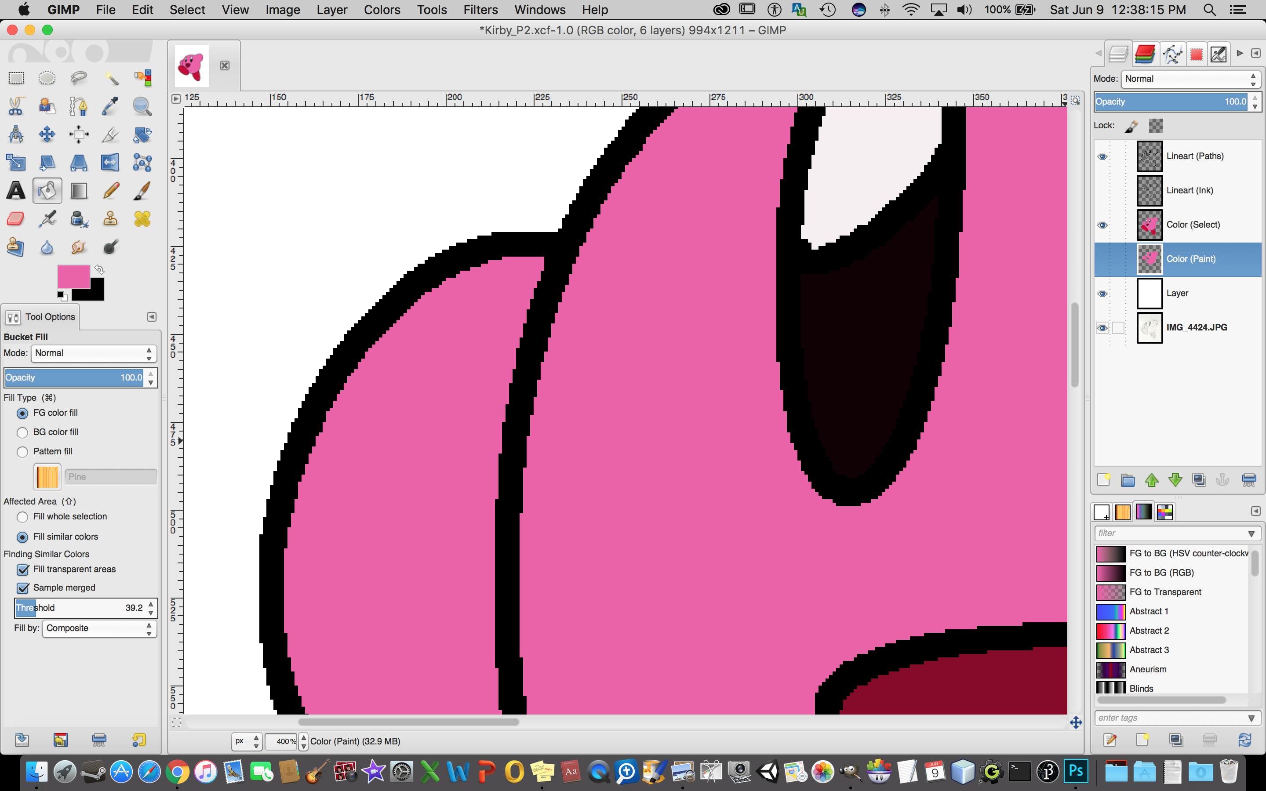Select the Bucket Fill tool

coord(47,190)
